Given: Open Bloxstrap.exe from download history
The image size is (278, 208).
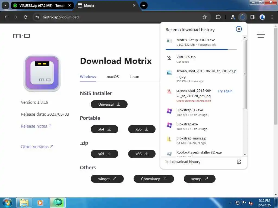Looking at the screenshot, I should point(201,126).
